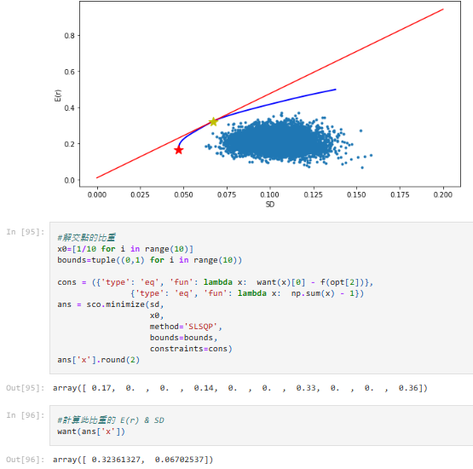This screenshot has height=469, width=473.
Task: Click the np.sum(x) - 1 constraint line
Action: click(x=247, y=293)
